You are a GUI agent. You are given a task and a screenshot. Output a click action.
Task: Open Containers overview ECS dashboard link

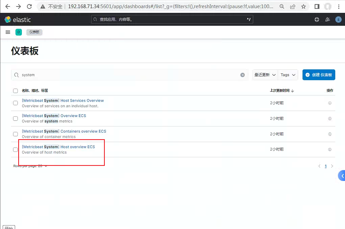click(x=64, y=131)
